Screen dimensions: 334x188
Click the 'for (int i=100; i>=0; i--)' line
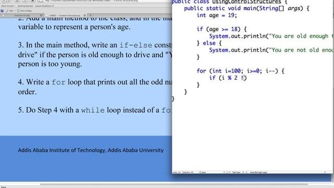[240, 71]
